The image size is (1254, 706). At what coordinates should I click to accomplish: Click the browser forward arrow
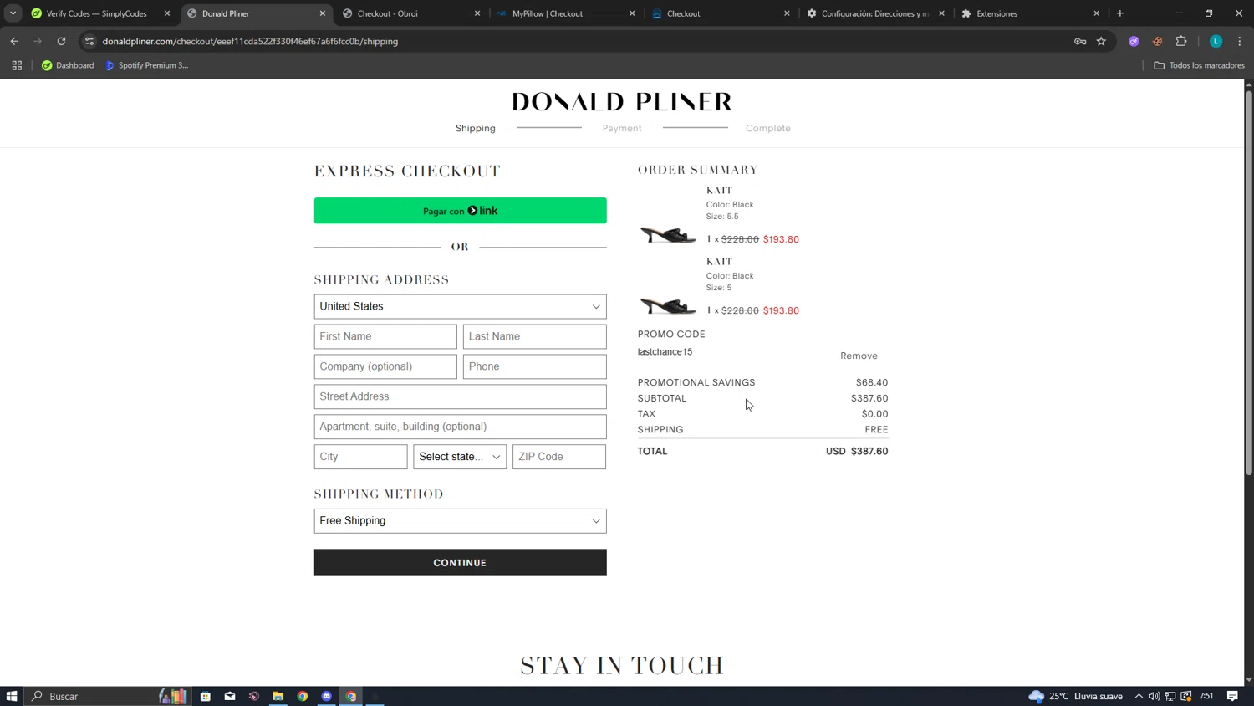(38, 41)
